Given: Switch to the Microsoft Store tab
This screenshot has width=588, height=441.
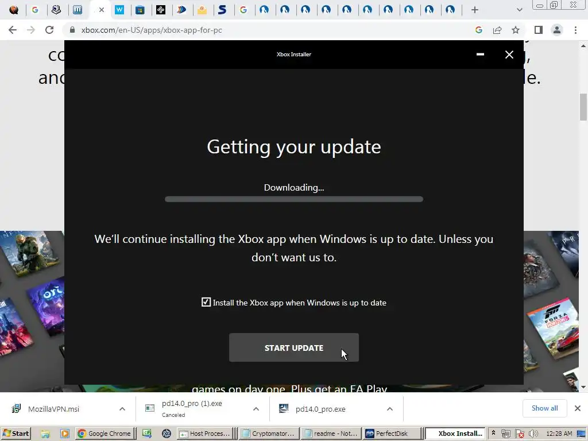Looking at the screenshot, I should (140, 10).
